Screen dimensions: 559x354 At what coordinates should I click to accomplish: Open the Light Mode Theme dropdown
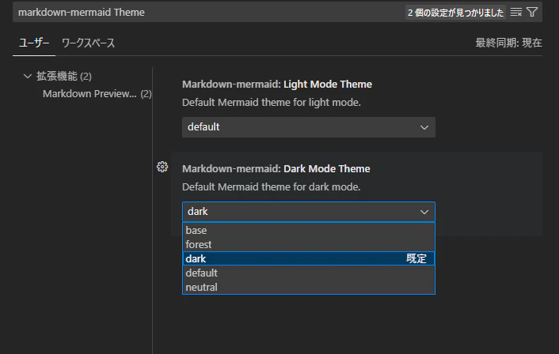click(x=308, y=127)
